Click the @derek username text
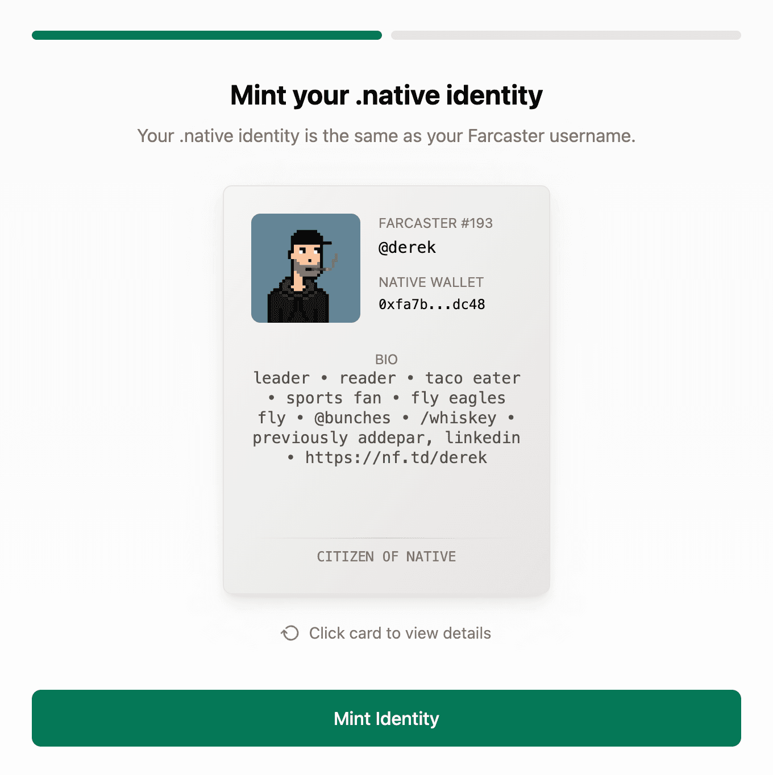Image resolution: width=773 pixels, height=775 pixels. pyautogui.click(x=408, y=248)
